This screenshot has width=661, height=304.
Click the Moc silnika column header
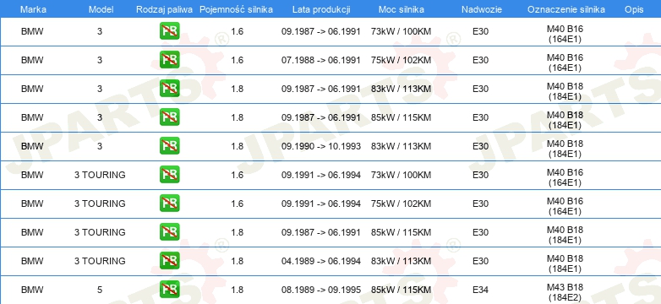click(x=402, y=9)
